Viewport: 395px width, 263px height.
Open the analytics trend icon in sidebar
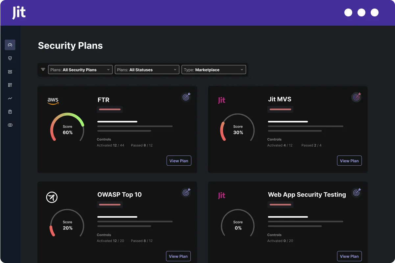pyautogui.click(x=10, y=98)
